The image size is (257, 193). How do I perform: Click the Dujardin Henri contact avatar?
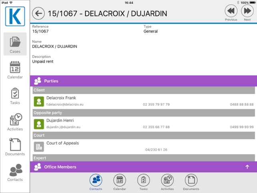point(39,124)
